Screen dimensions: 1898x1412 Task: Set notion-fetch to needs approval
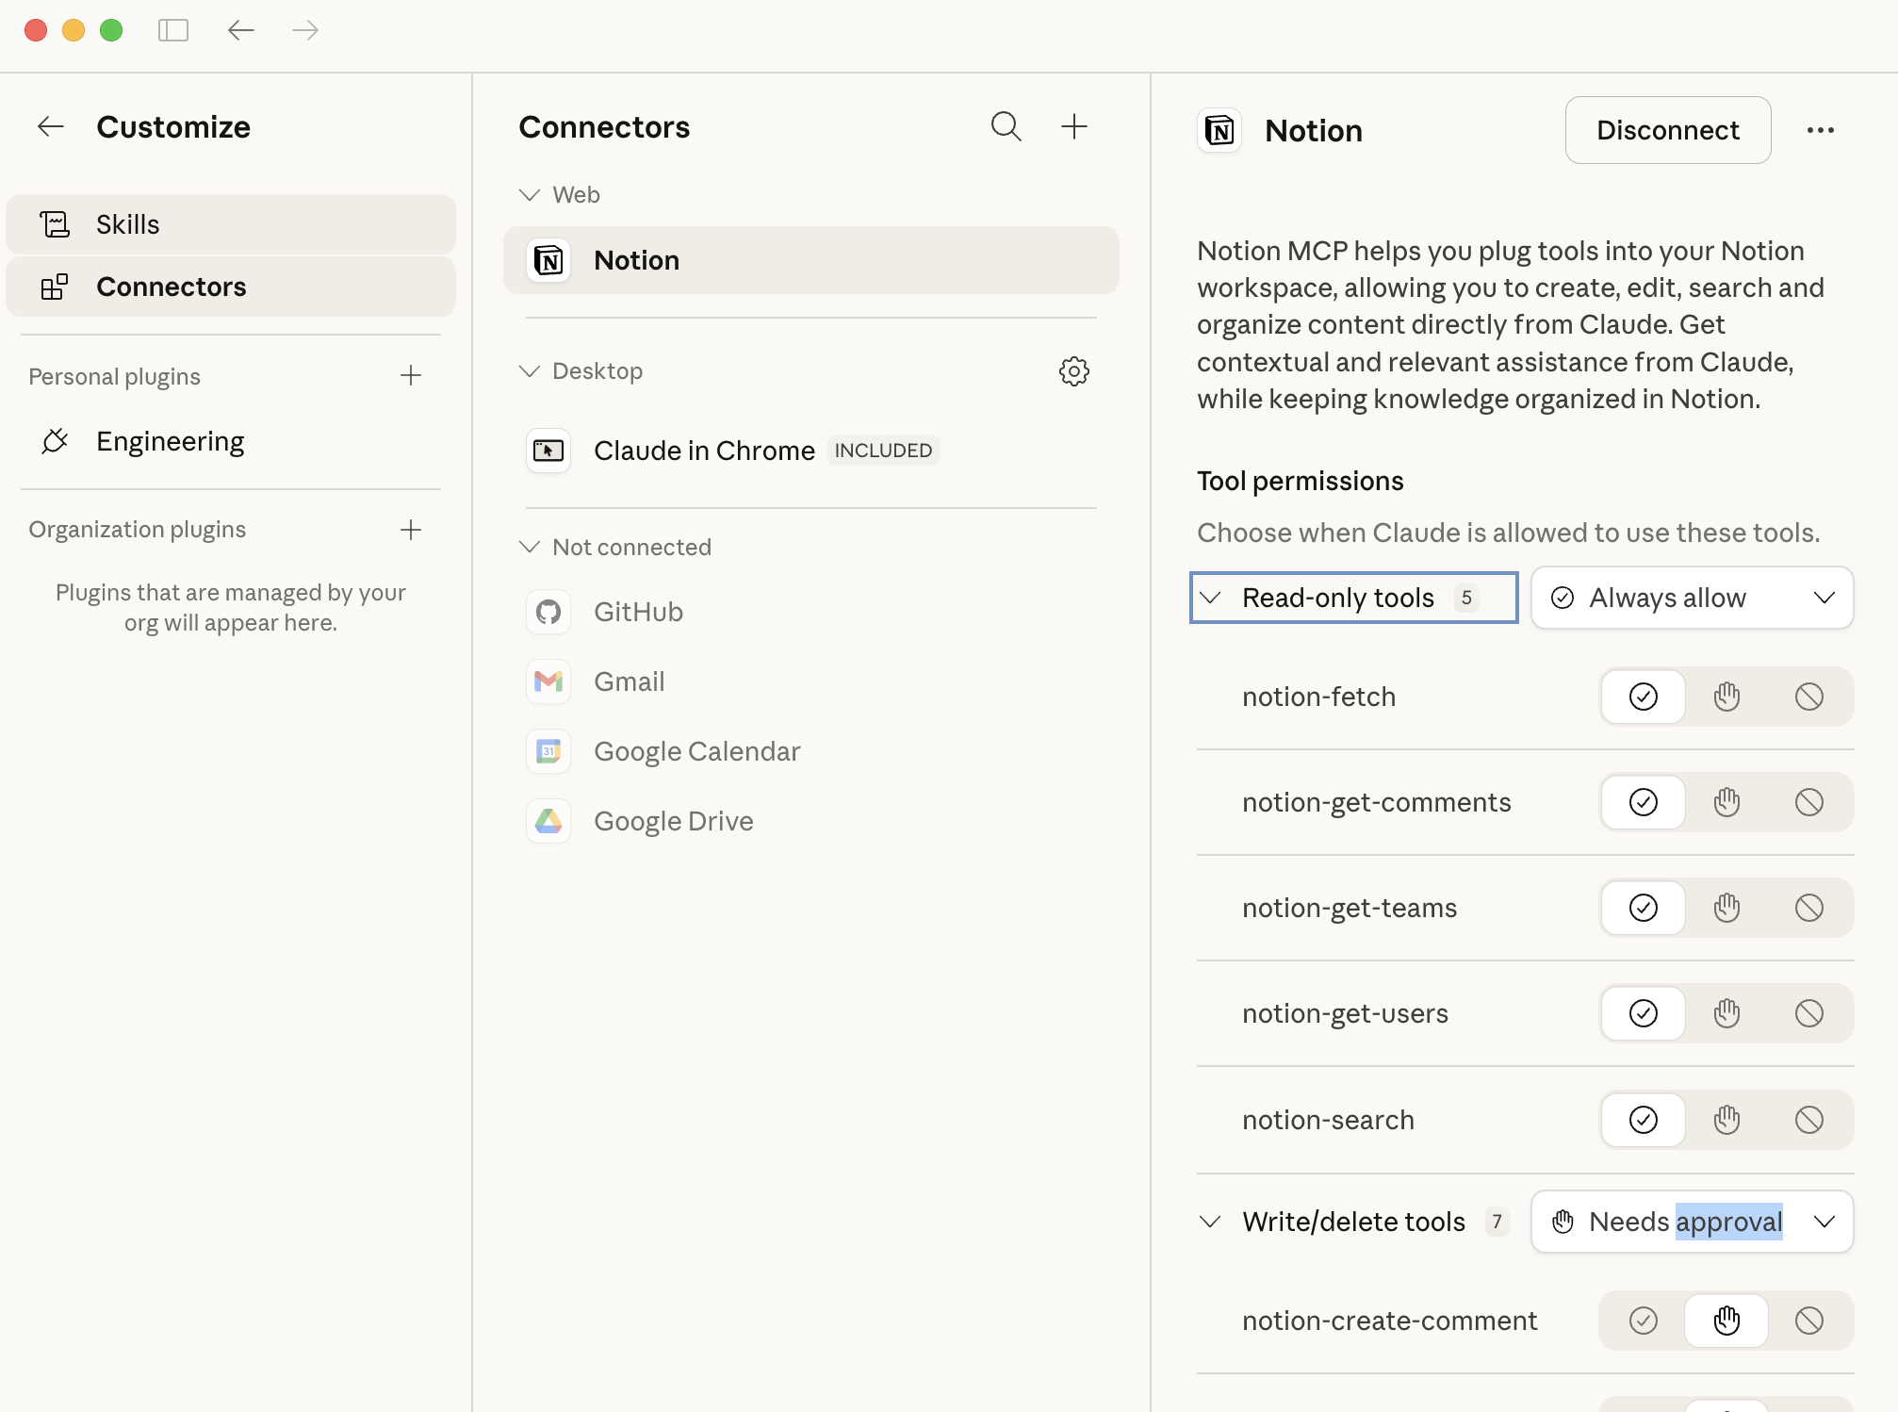1726,697
